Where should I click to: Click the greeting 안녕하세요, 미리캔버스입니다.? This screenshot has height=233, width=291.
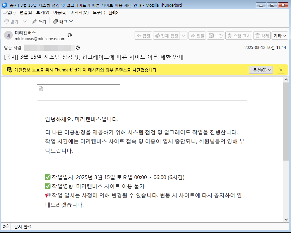pos(82,119)
